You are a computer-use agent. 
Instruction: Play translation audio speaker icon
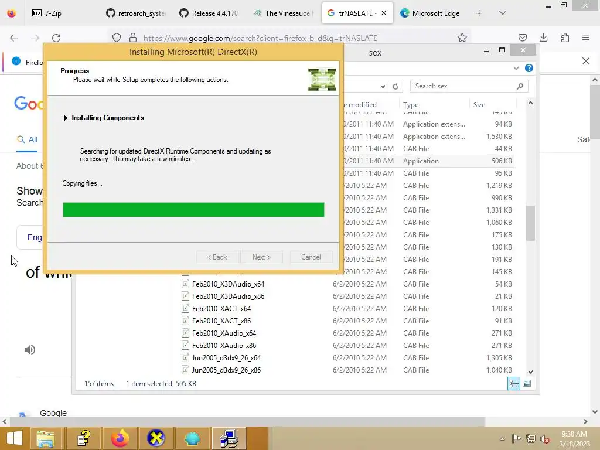[30, 350]
